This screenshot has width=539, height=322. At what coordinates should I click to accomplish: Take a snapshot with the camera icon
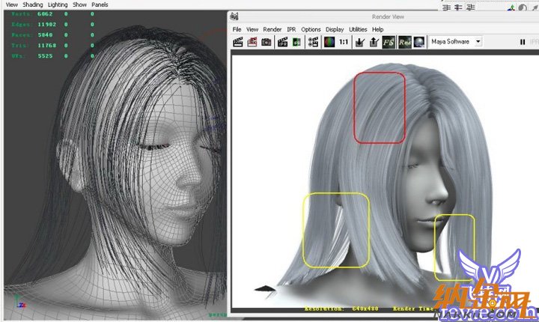pyautogui.click(x=267, y=43)
